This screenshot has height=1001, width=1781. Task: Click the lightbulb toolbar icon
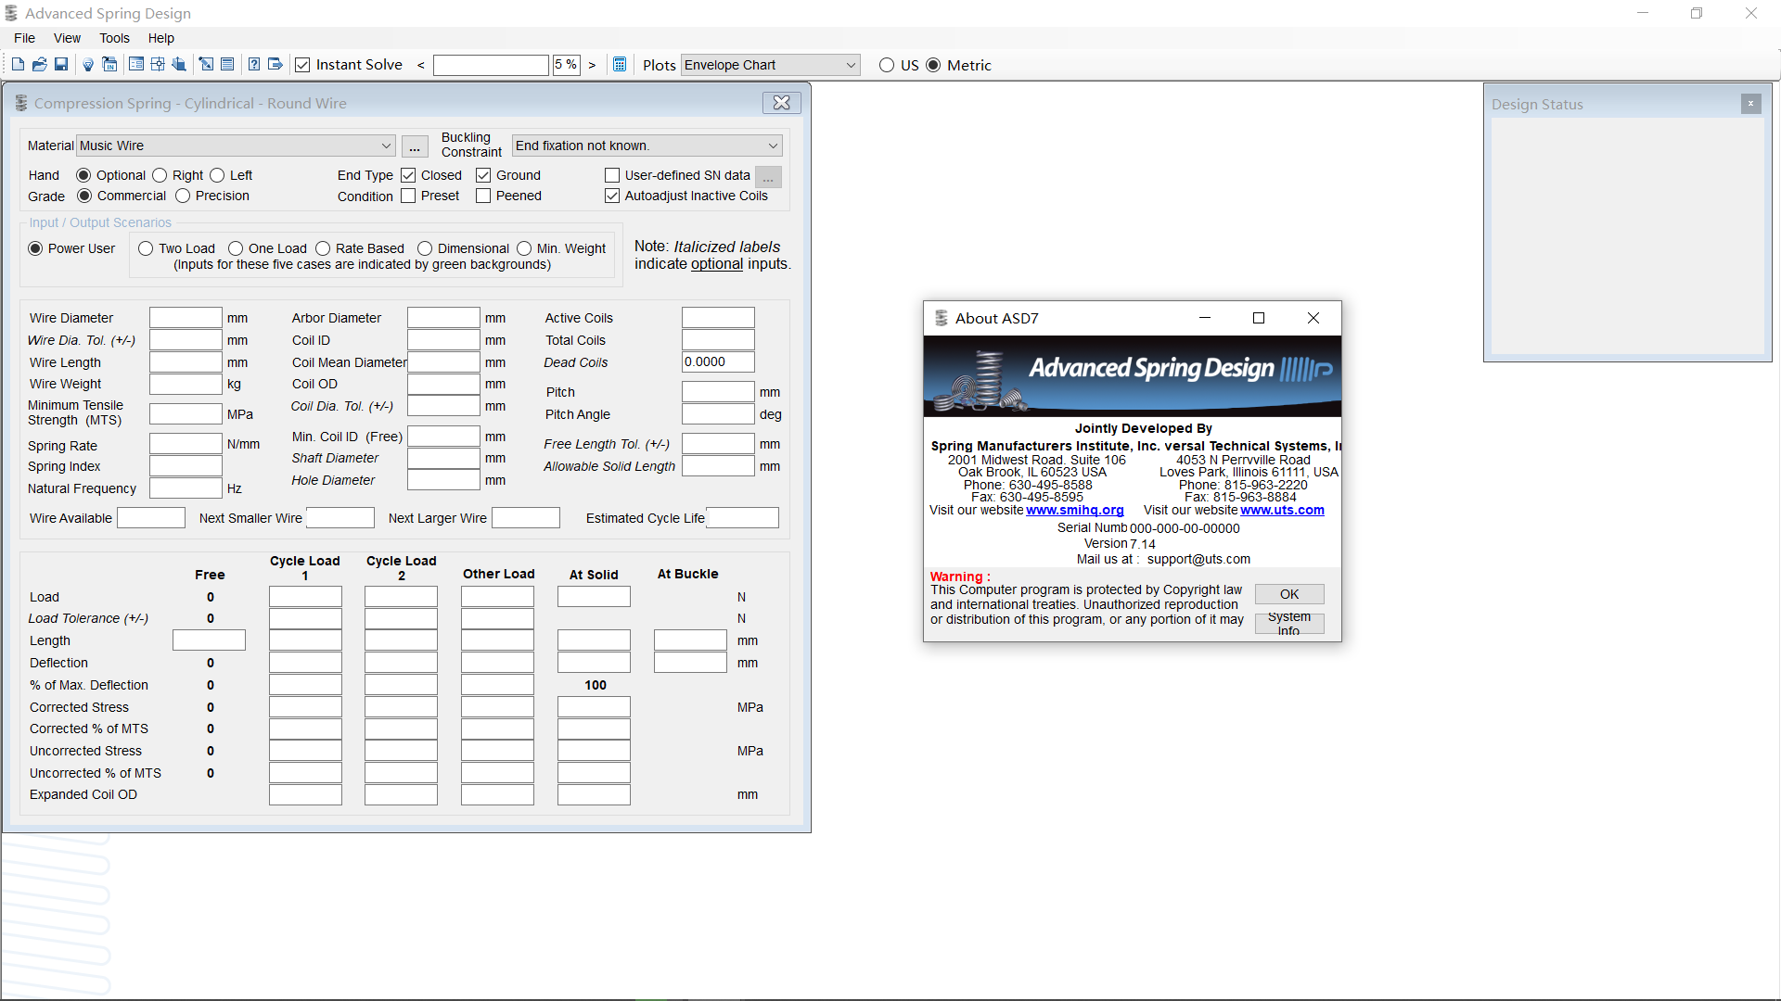[88, 64]
